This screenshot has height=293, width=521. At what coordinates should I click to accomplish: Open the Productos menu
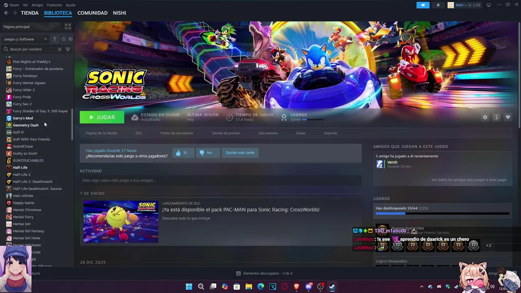click(54, 5)
